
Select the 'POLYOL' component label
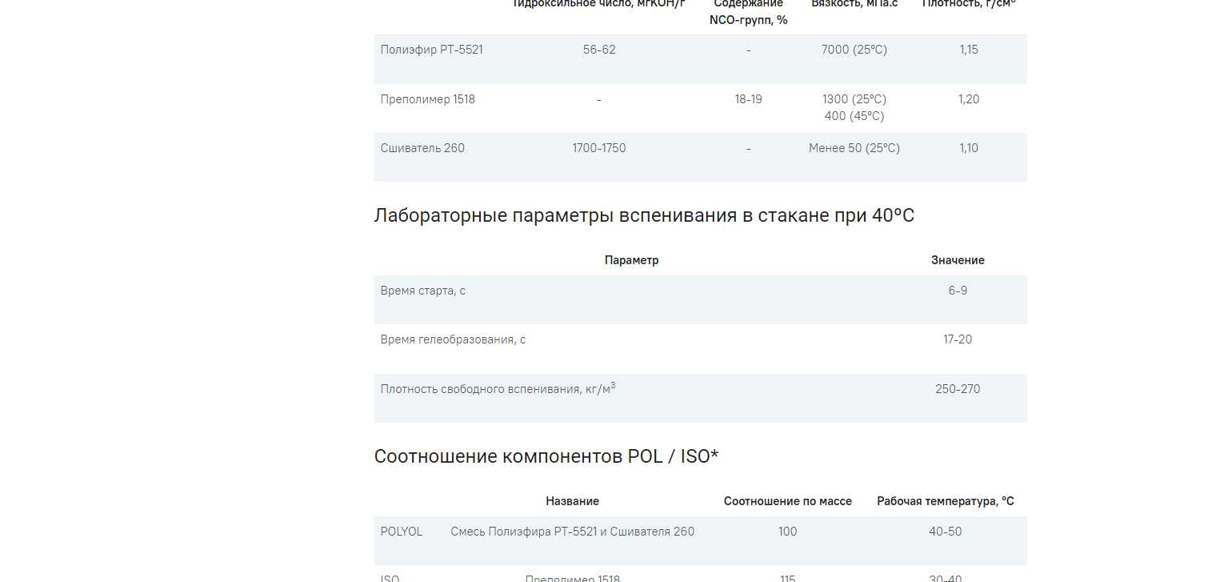click(402, 532)
